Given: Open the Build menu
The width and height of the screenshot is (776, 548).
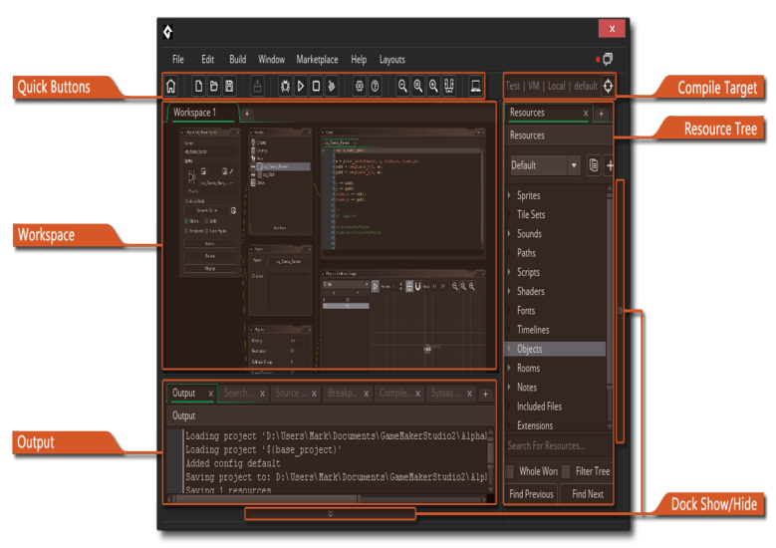Looking at the screenshot, I should point(237,60).
